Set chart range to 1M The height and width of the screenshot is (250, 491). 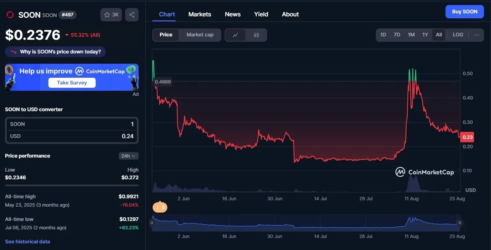click(411, 35)
